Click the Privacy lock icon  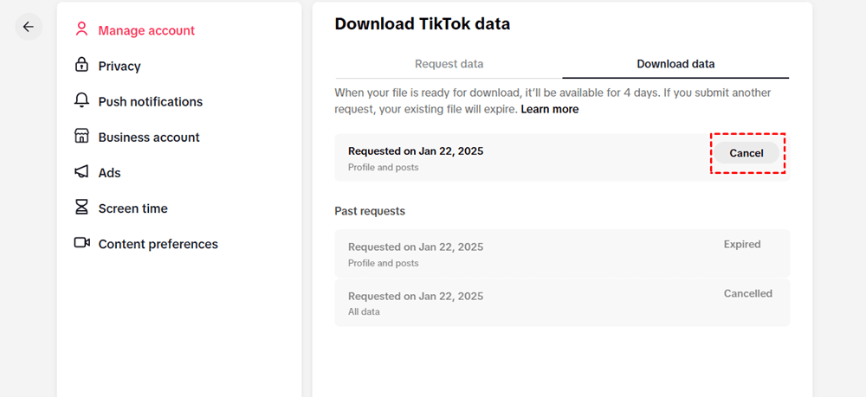[x=82, y=65]
